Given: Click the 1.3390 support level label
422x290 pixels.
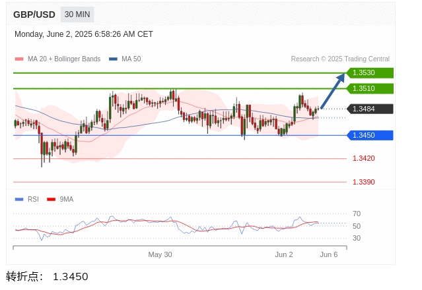Looking at the screenshot, I should 364,182.
